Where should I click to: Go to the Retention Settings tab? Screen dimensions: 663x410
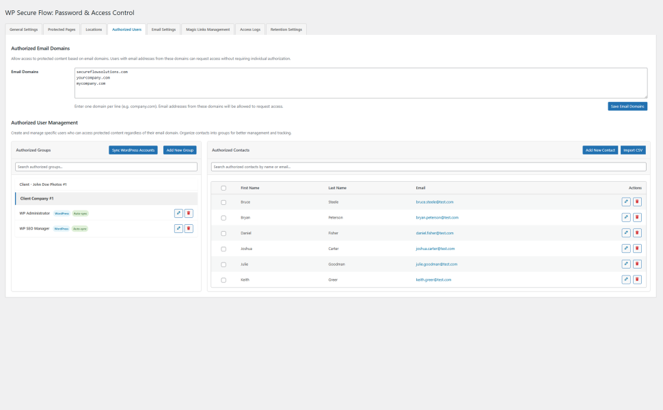(286, 29)
